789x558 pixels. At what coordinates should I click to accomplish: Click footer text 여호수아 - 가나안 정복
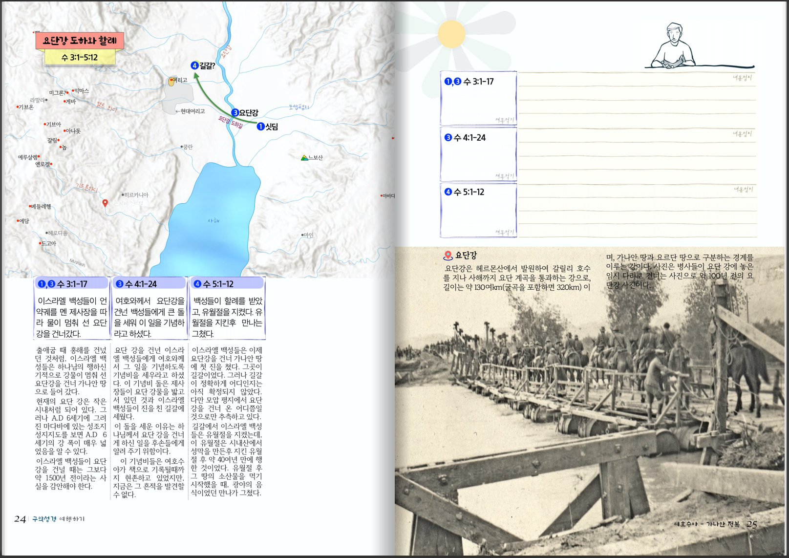pyautogui.click(x=707, y=524)
